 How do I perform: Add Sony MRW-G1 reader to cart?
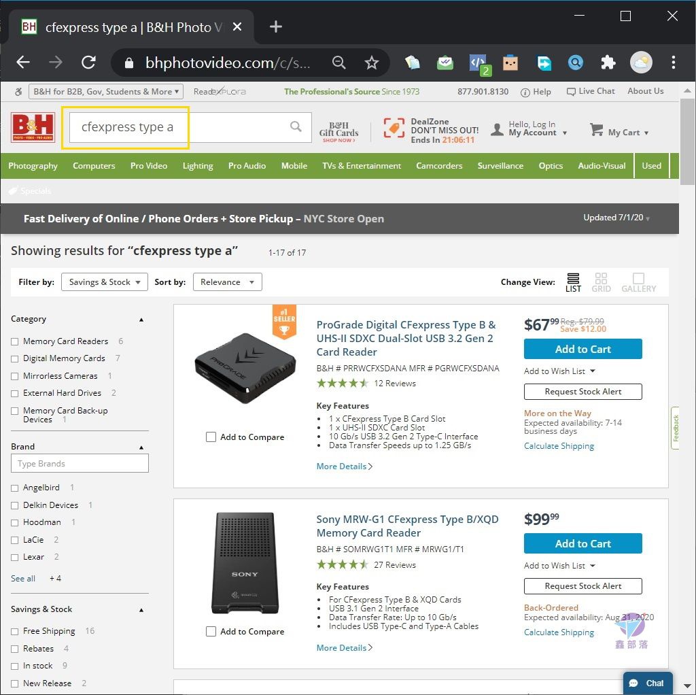point(582,543)
